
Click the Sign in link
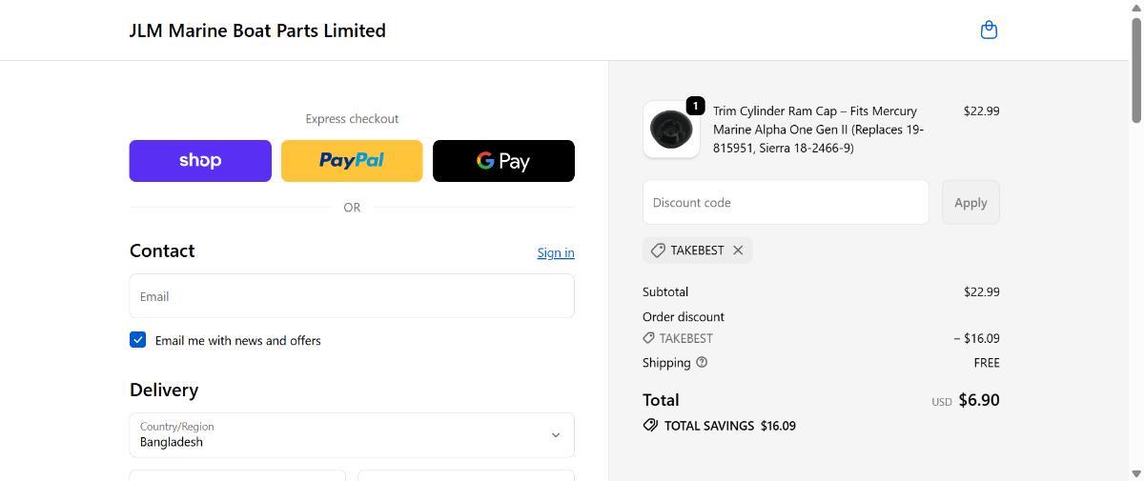pyautogui.click(x=555, y=252)
